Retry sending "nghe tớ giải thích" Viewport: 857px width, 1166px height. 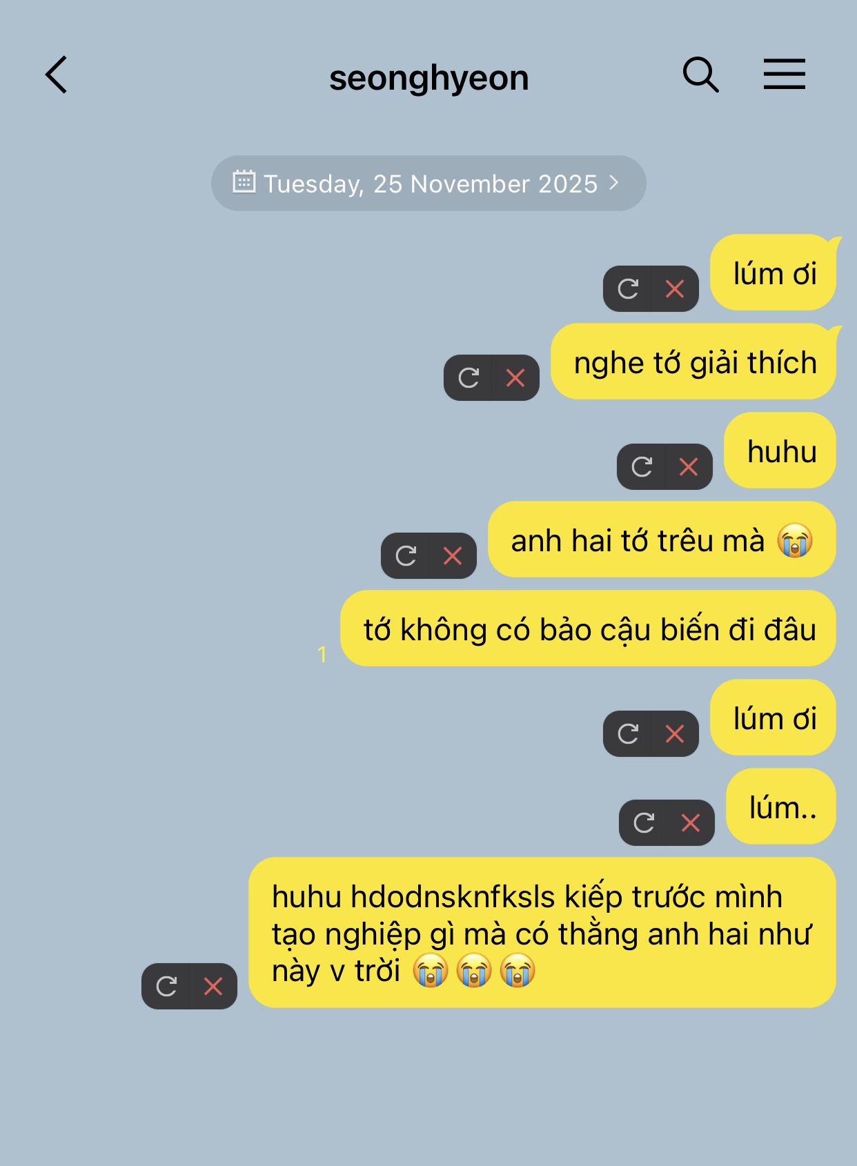pos(468,377)
